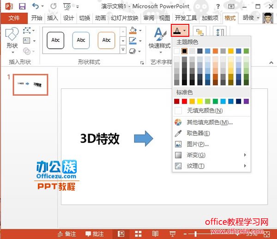Open Customize Quick Access Toolbar dropdown

[x=78, y=7]
